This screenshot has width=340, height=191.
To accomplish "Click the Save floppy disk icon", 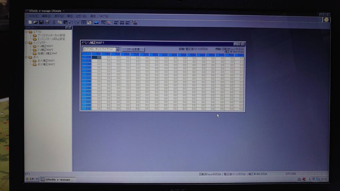I will pos(41,22).
